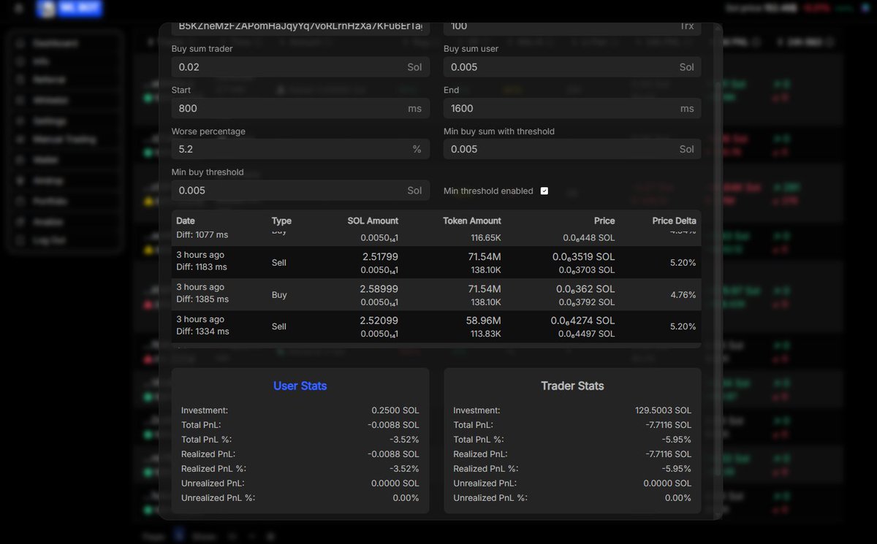The height and width of the screenshot is (544, 877).
Task: Click the Date column header
Action: click(186, 221)
